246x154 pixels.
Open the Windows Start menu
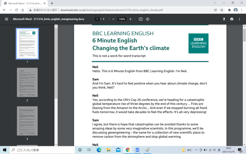pos(5,150)
